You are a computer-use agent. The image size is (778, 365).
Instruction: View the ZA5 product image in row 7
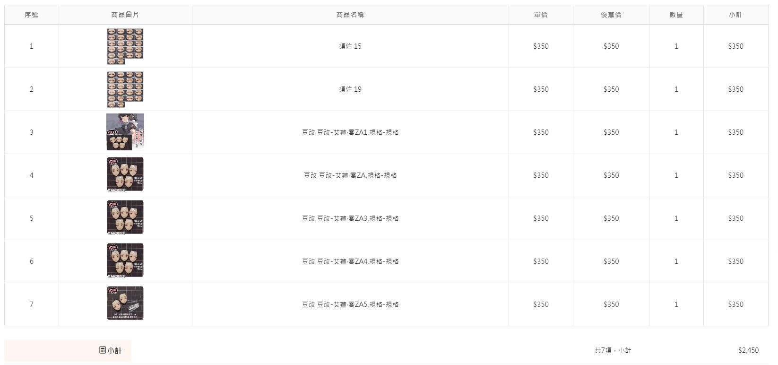coord(125,304)
